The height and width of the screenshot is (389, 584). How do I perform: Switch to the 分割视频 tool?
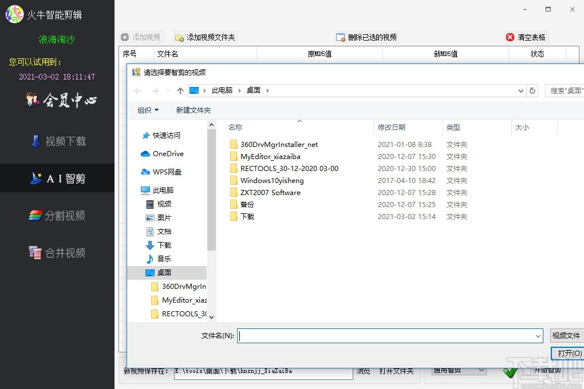point(57,215)
